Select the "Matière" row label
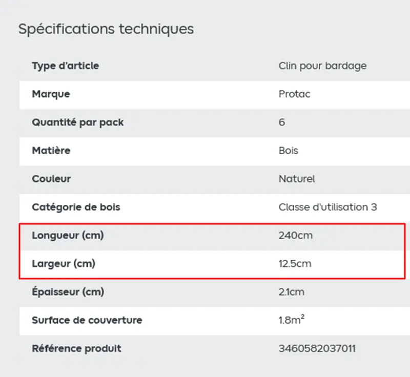 point(51,151)
